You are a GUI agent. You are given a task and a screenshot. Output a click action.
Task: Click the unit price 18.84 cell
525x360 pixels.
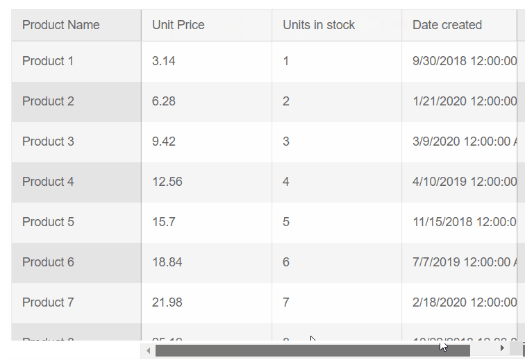(167, 262)
